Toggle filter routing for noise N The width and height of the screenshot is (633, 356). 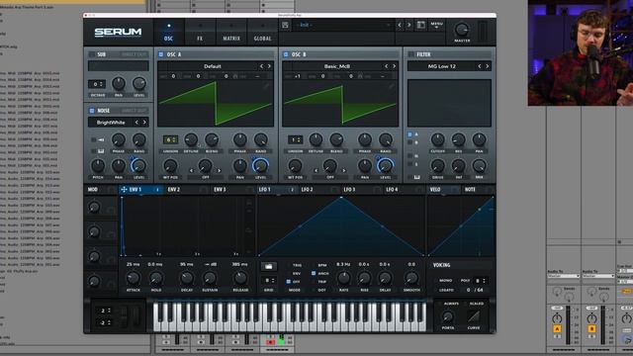click(410, 156)
